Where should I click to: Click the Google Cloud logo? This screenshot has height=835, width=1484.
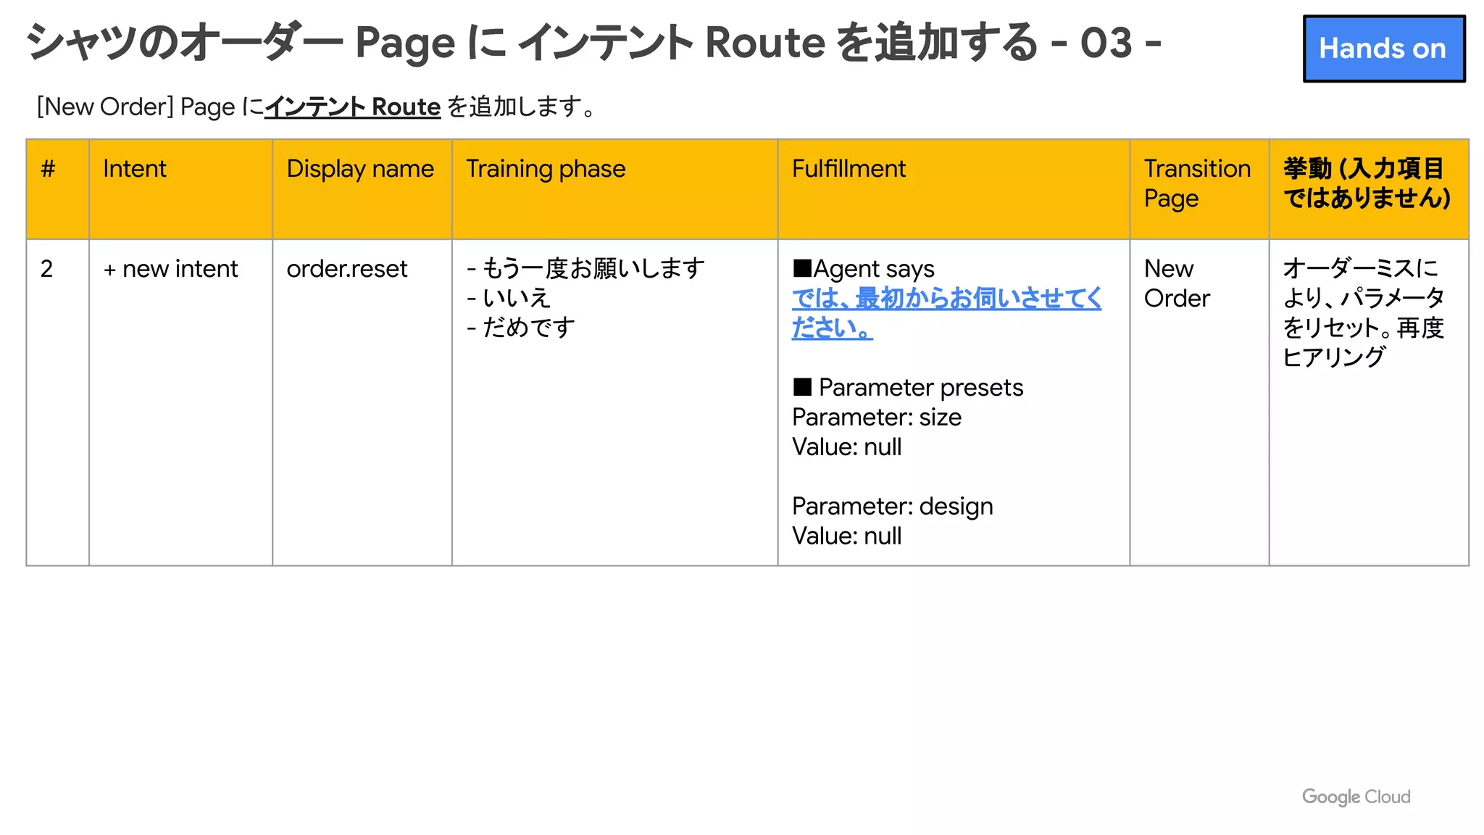pyautogui.click(x=1356, y=797)
